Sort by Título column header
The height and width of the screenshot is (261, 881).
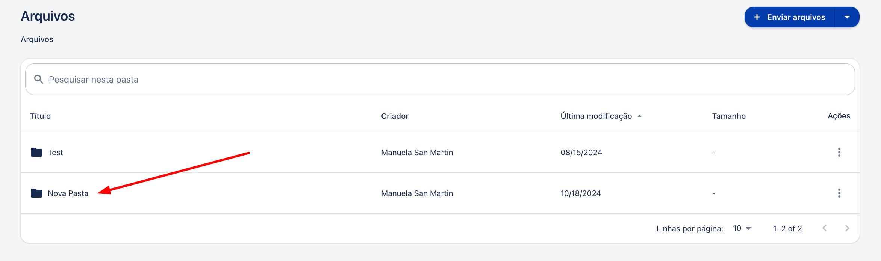coord(40,116)
